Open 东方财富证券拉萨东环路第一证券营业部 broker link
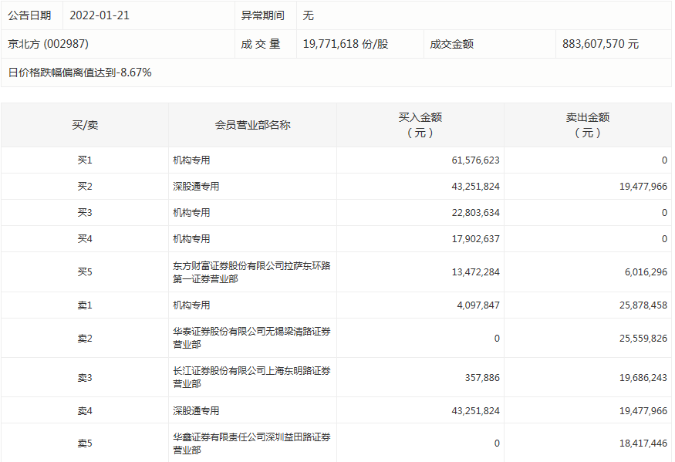 pyautogui.click(x=251, y=271)
